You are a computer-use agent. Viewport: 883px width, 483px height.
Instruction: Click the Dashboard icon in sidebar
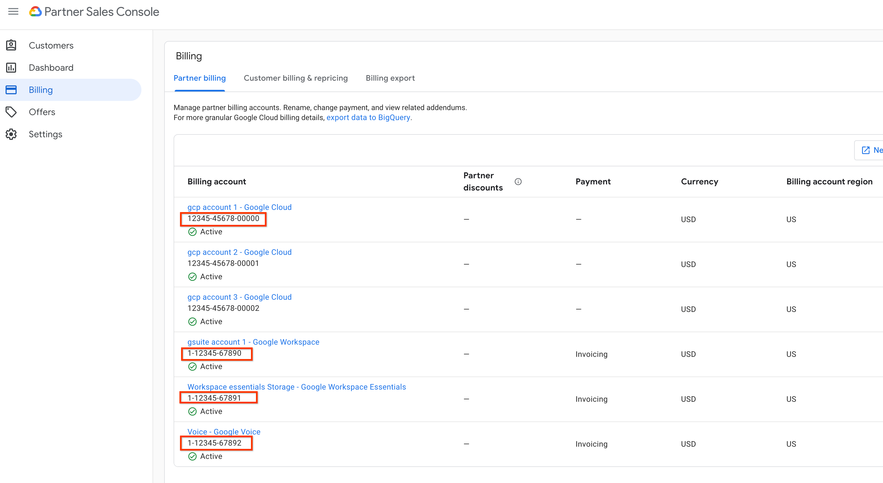click(13, 67)
